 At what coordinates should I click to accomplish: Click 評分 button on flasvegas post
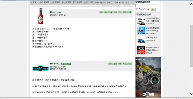120,12
